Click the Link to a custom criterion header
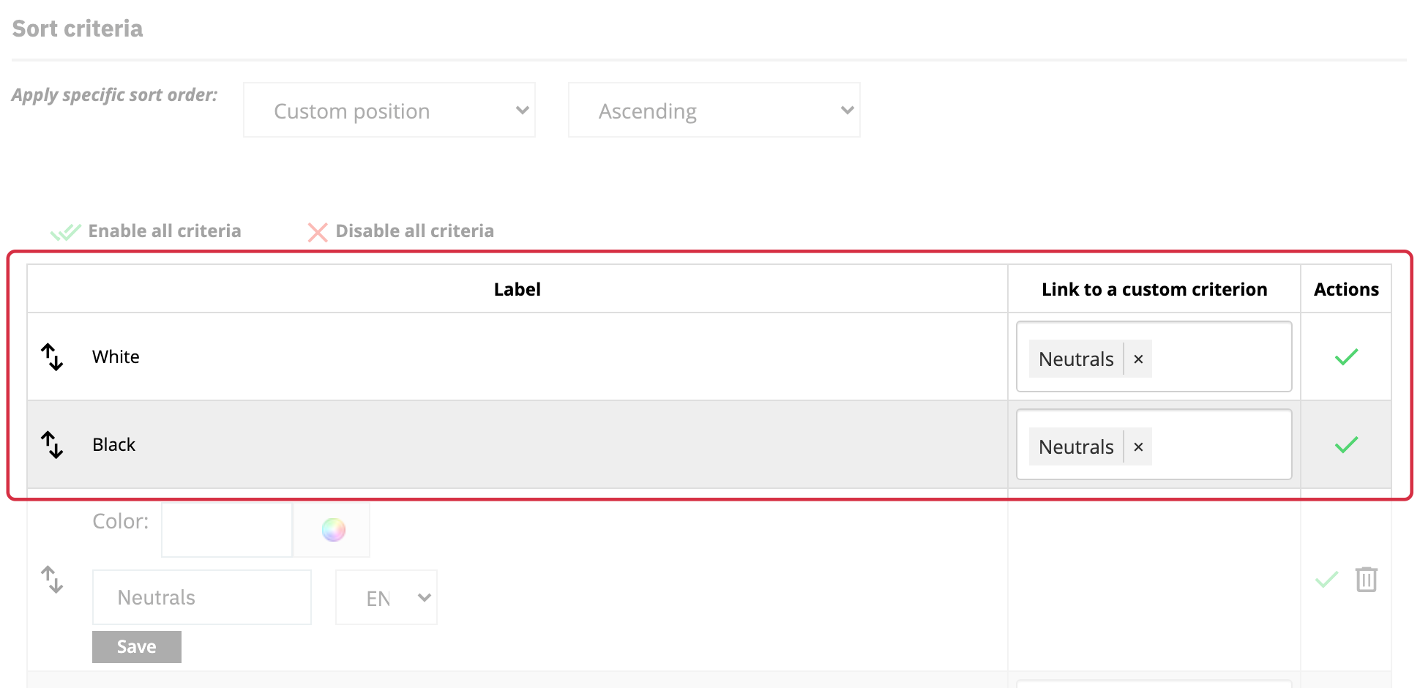Screen dimensions: 1420x688 click(x=1154, y=289)
